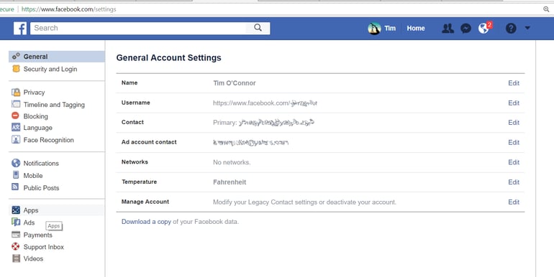Image resolution: width=554 pixels, height=277 pixels.
Task: Open the Friend Requests icon
Action: tap(448, 28)
